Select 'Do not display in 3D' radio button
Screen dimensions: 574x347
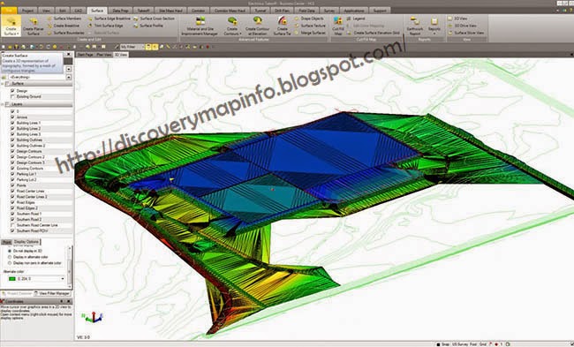click(10, 251)
